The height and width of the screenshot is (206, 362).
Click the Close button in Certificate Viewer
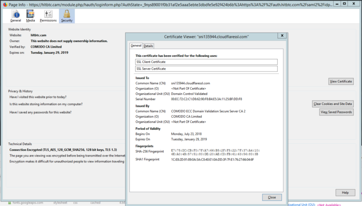272,197
